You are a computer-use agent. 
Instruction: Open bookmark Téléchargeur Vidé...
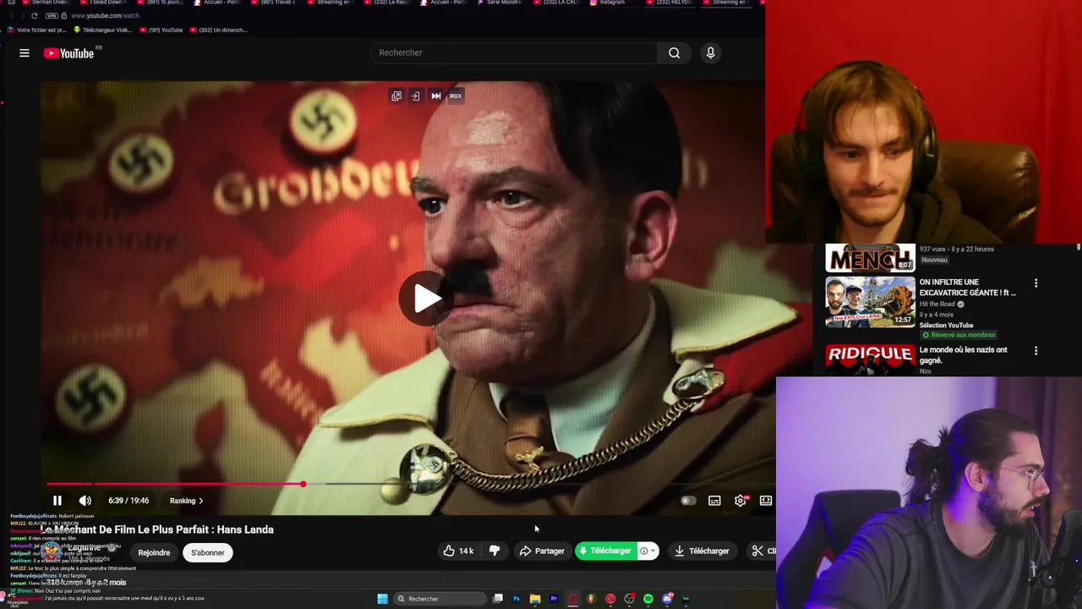point(103,30)
